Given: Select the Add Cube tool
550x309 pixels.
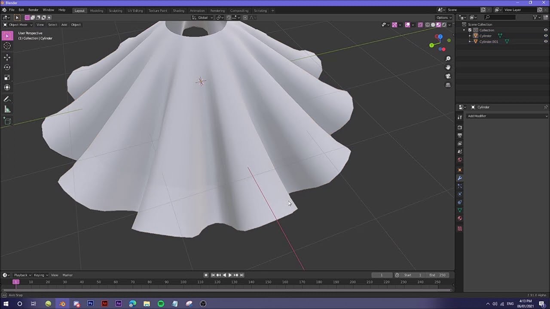Looking at the screenshot, I should [x=7, y=121].
